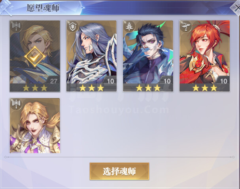Click the hammer emblem beside the 愿望魂师 title
The width and height of the screenshot is (240, 189).
[x=7, y=8]
